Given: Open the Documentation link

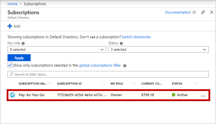Looking at the screenshot, I should [x=178, y=12].
